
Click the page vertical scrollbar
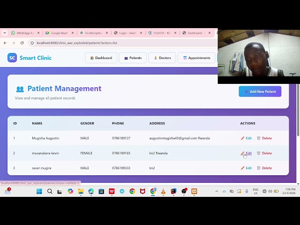pyautogui.click(x=298, y=110)
